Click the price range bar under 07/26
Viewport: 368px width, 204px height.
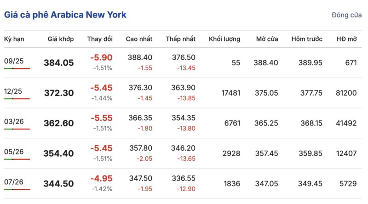tap(17, 190)
